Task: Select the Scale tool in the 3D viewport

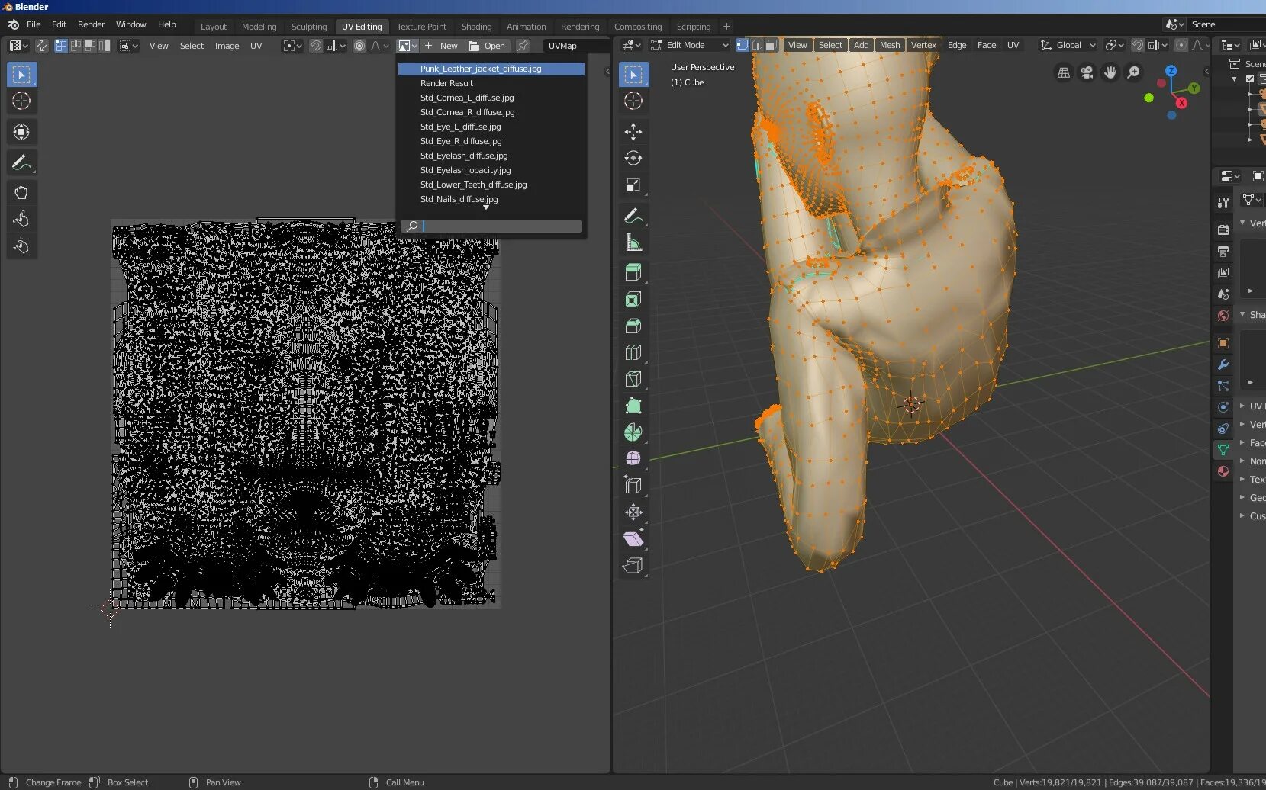Action: [x=633, y=185]
